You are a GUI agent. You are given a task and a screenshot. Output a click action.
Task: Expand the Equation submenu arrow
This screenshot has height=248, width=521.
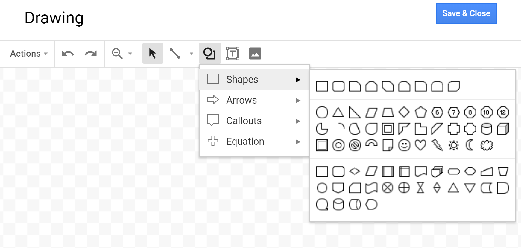click(x=298, y=142)
